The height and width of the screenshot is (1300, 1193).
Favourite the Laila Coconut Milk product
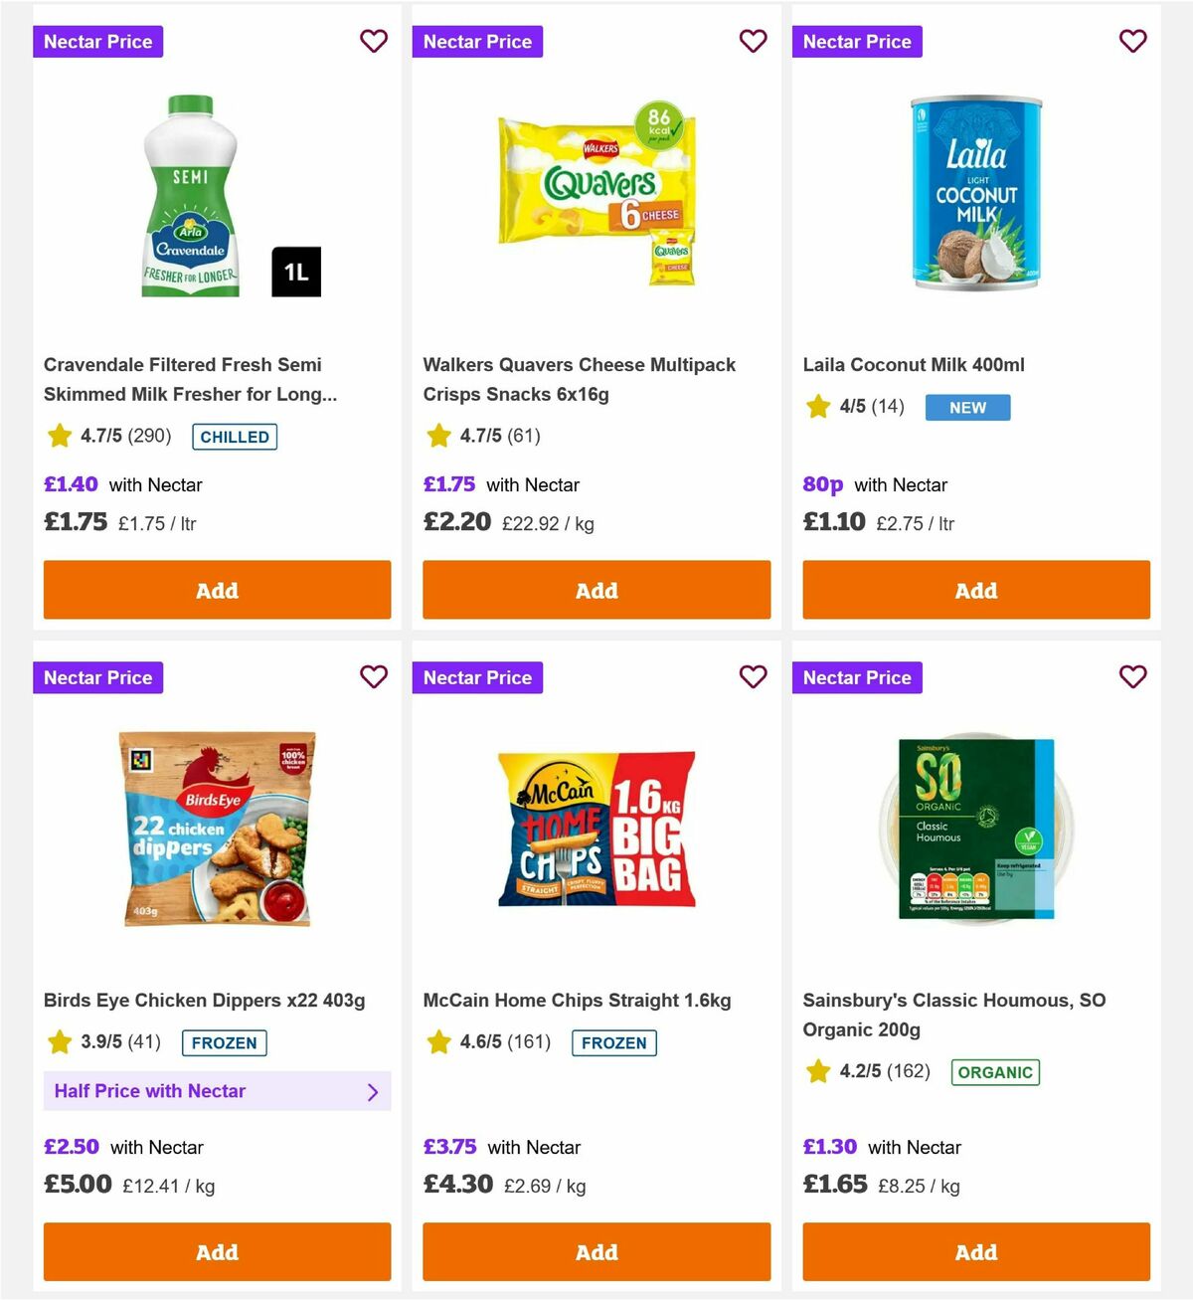pyautogui.click(x=1132, y=41)
